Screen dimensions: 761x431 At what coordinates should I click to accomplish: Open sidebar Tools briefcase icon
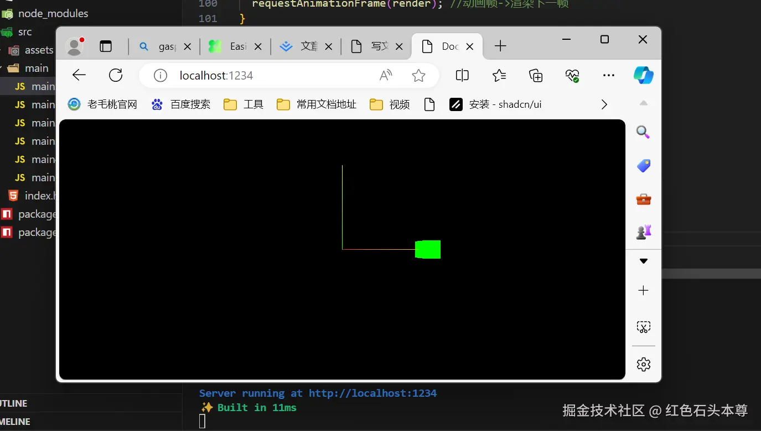pyautogui.click(x=644, y=199)
